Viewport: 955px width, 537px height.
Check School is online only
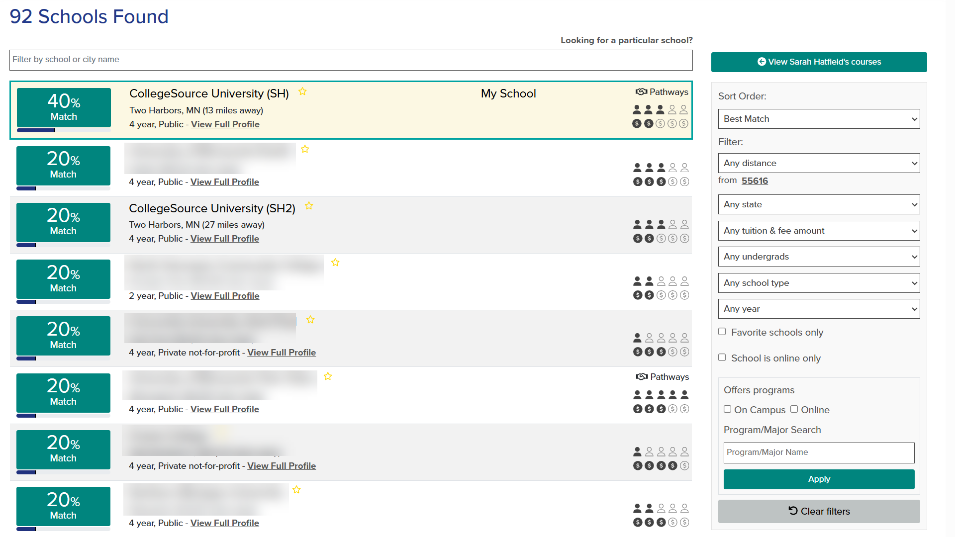coord(722,358)
